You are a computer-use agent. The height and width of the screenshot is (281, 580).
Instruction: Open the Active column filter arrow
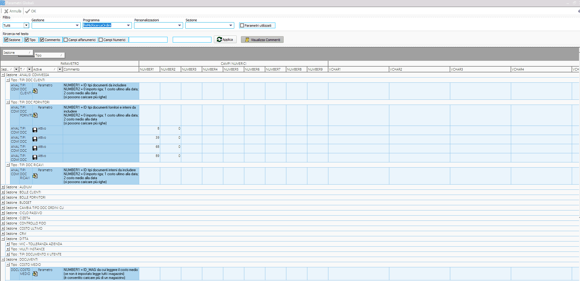60,69
